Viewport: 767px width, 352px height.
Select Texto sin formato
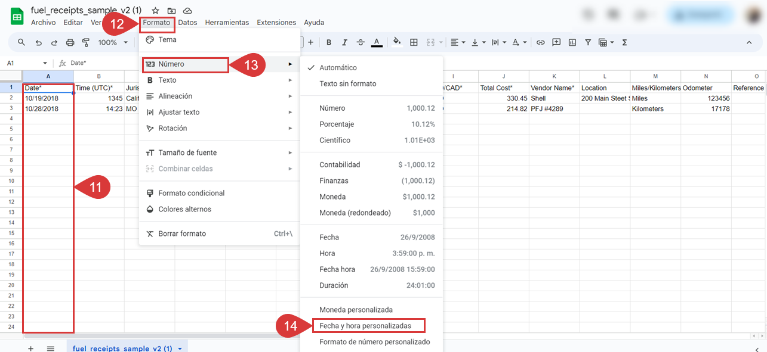pos(371,83)
